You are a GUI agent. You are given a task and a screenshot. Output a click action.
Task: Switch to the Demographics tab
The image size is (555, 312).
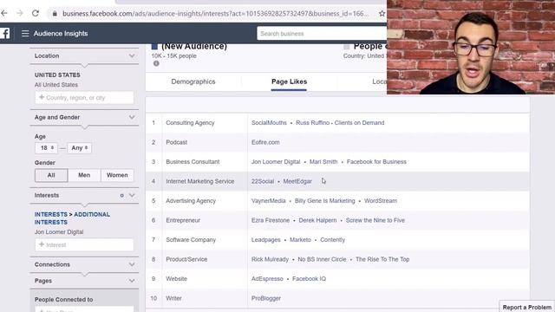point(193,81)
